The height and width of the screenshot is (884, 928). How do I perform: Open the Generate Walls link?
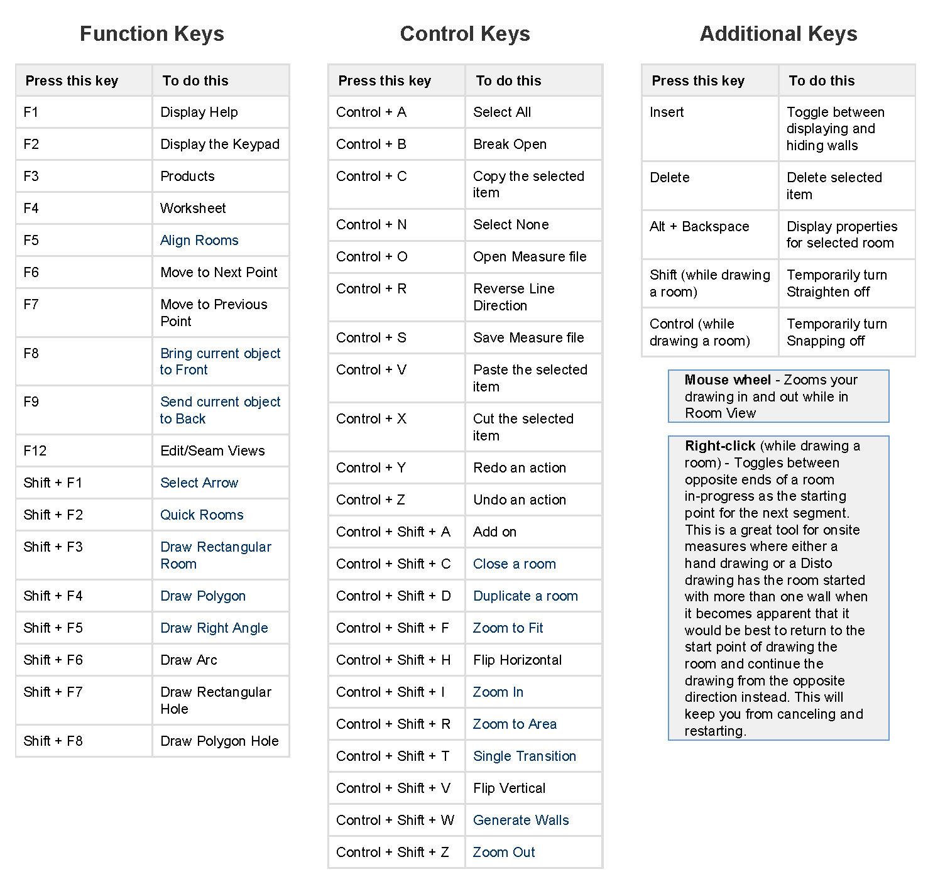[521, 820]
